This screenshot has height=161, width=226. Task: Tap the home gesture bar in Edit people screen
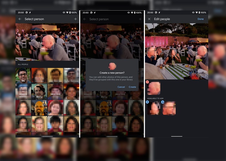tap(177, 136)
